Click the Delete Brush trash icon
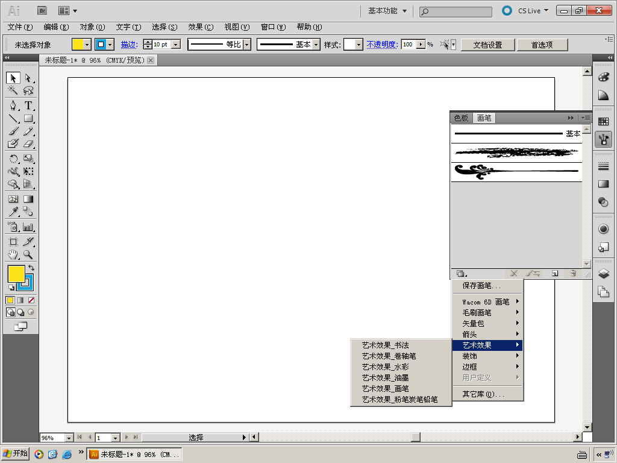 tap(573, 273)
